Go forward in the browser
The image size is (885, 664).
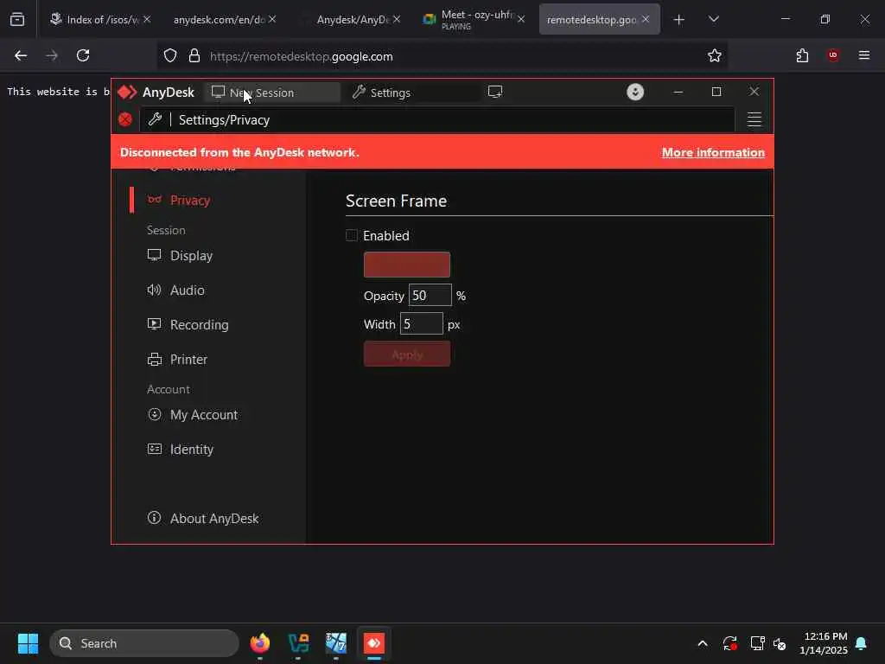(x=52, y=55)
